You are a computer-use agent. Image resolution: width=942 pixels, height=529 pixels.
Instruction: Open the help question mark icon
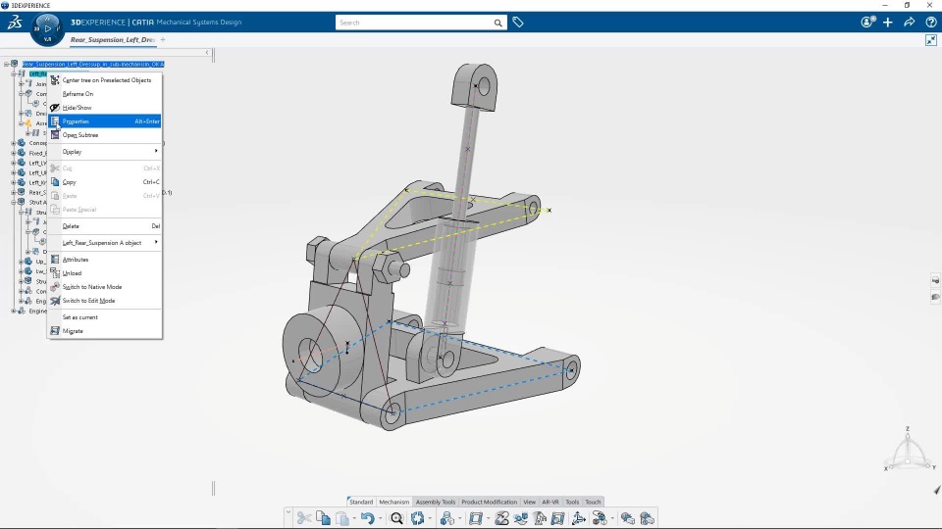click(x=931, y=23)
